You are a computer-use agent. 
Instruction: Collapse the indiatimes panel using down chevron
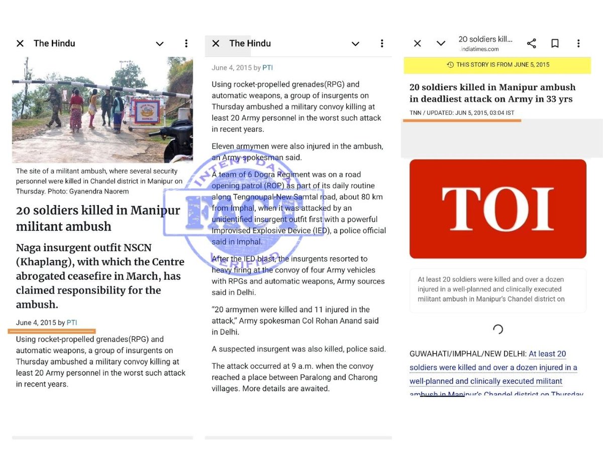[x=441, y=44]
